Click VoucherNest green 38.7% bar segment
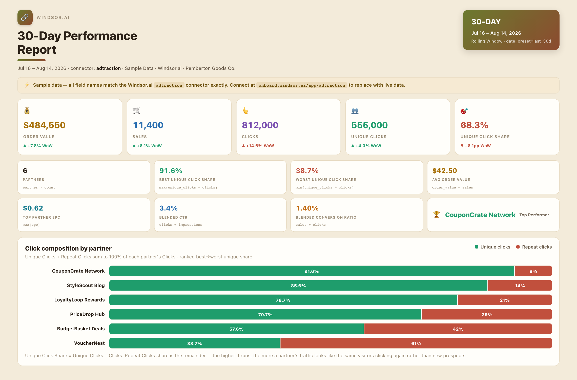 195,343
